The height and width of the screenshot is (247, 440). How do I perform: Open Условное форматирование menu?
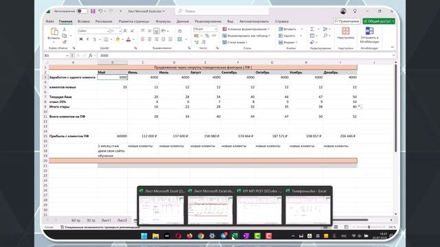click(x=246, y=29)
